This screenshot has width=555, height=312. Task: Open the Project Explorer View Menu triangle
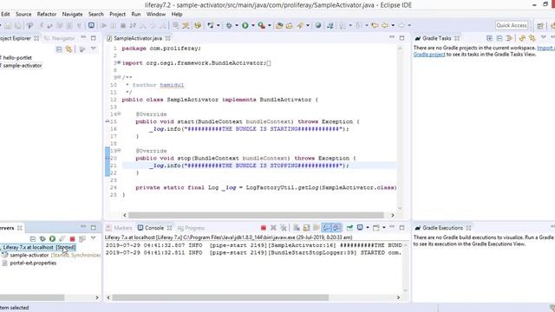click(93, 49)
